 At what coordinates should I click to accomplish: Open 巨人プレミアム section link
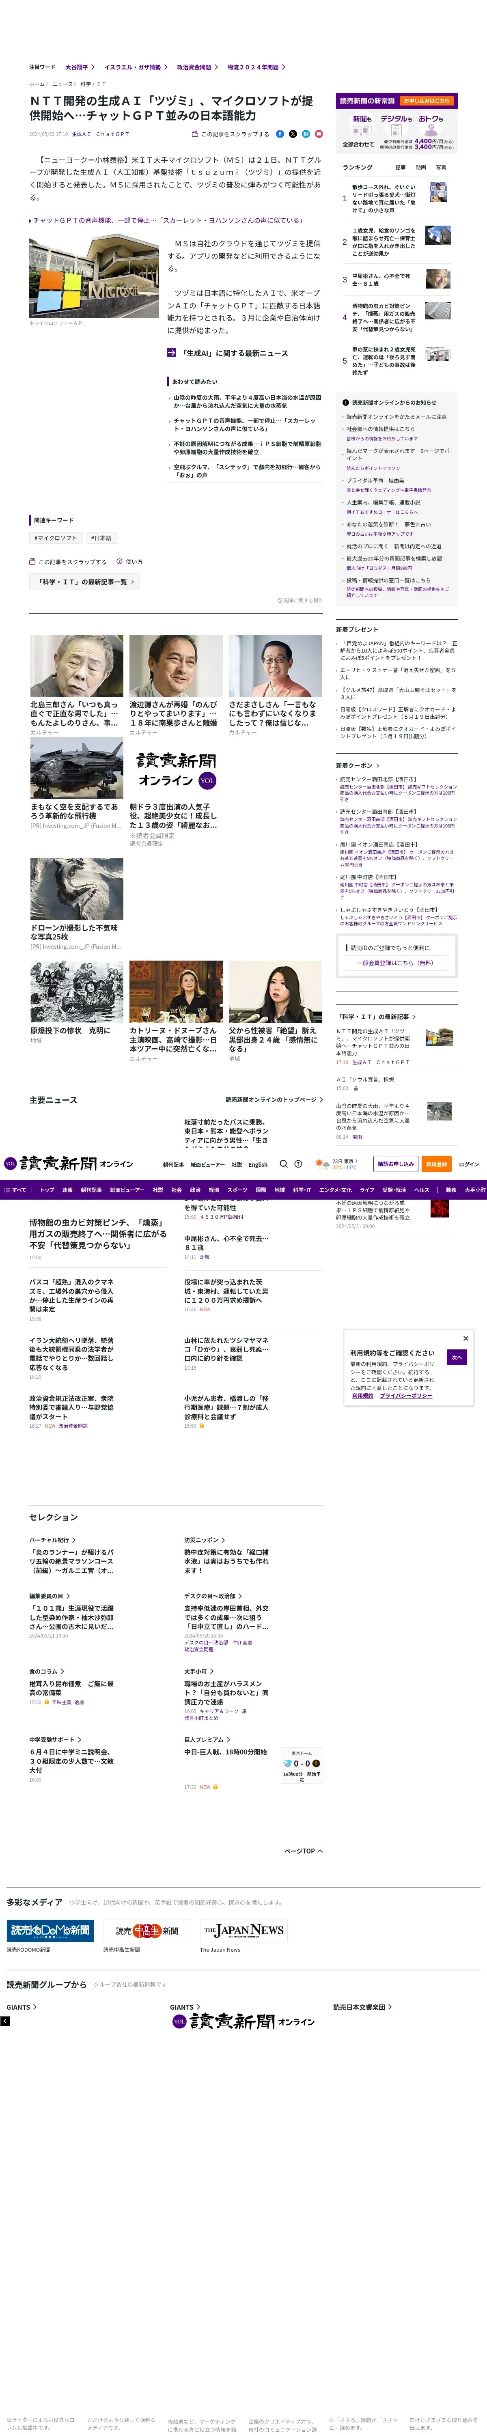pos(207,1739)
